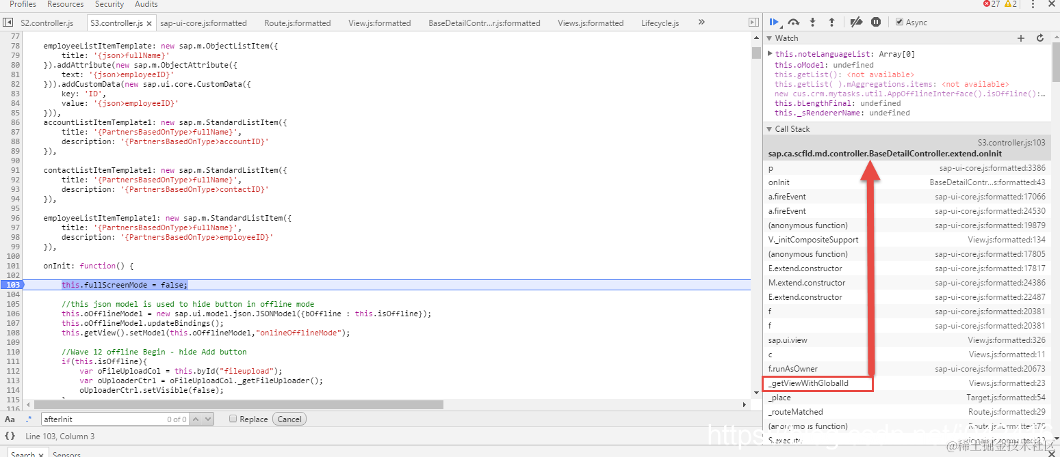Select this.oModel watch entry
This screenshot has height=457, width=1060.
click(x=824, y=65)
